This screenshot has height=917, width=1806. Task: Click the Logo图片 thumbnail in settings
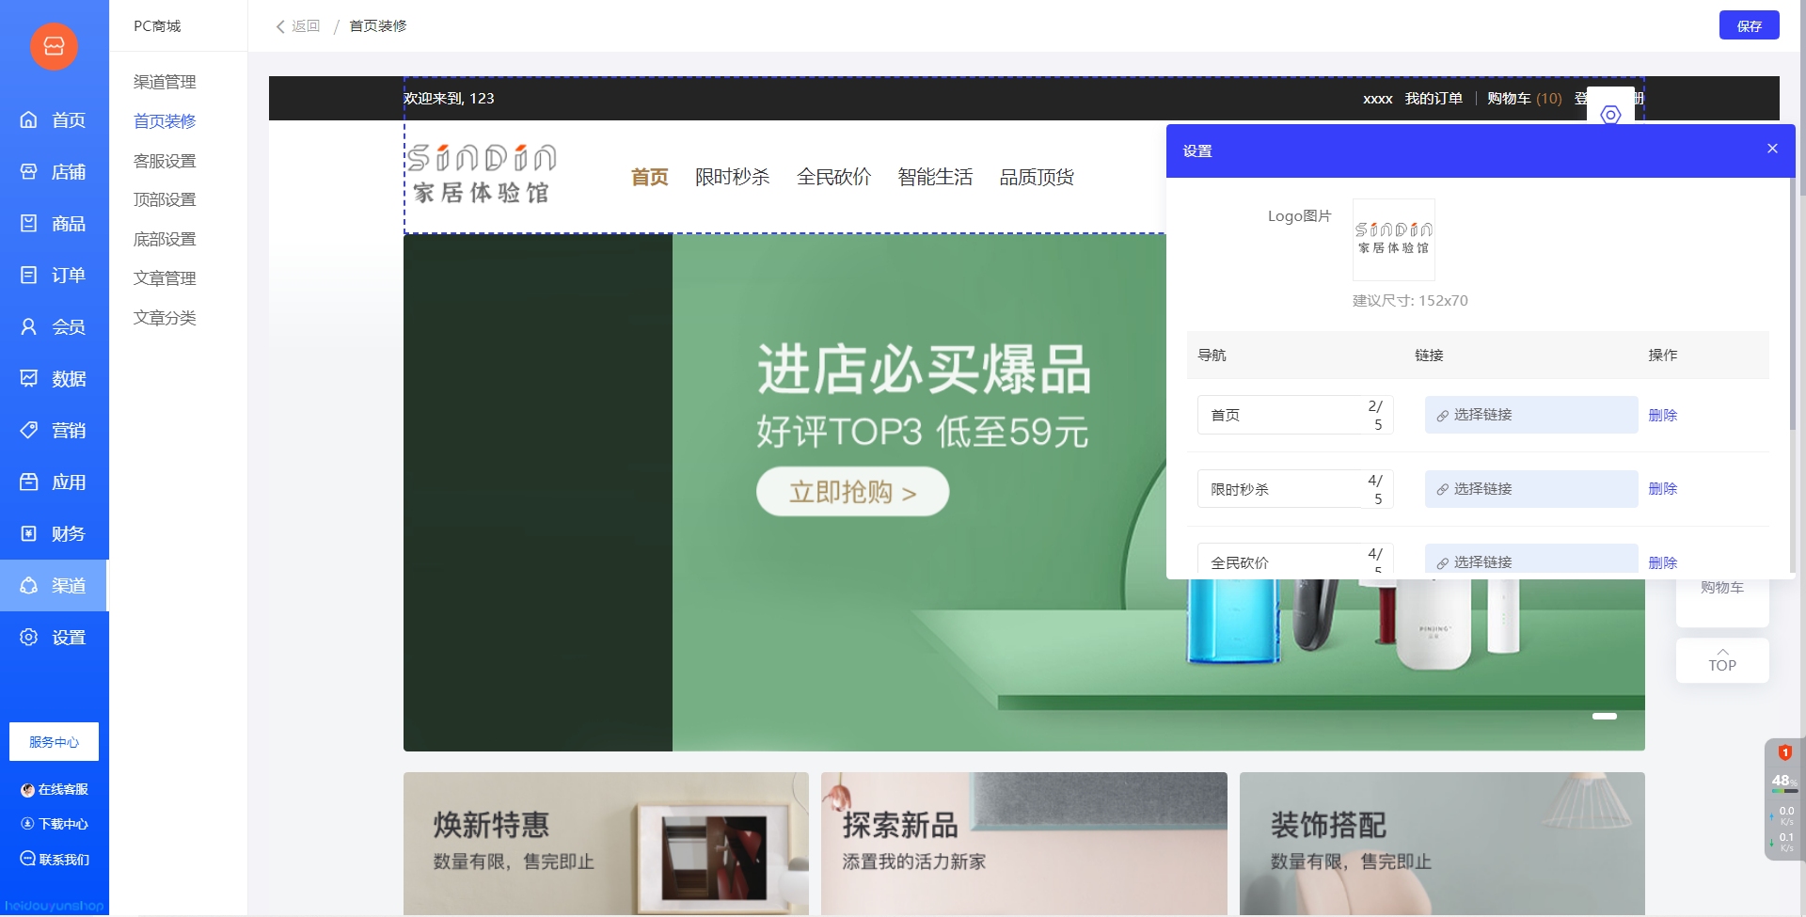(1393, 240)
